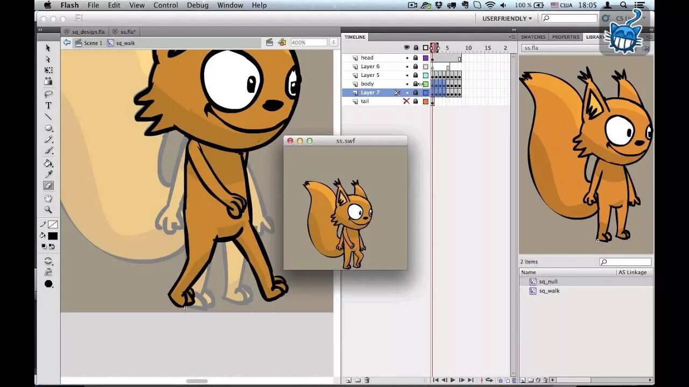Click the Swap Colors icon in tools
The image size is (689, 387).
coord(52,247)
